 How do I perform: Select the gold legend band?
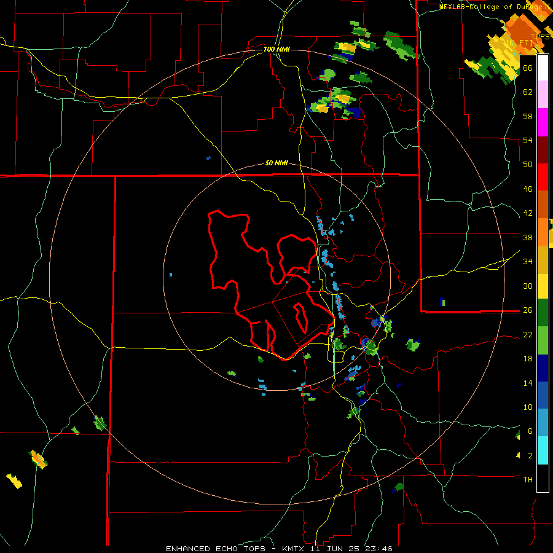coord(543,260)
